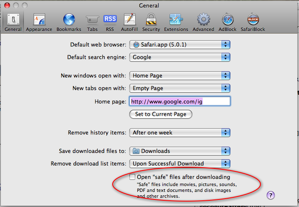299x207 pixels.
Task: Click the "Home page:" label
Action: [x=111, y=101]
